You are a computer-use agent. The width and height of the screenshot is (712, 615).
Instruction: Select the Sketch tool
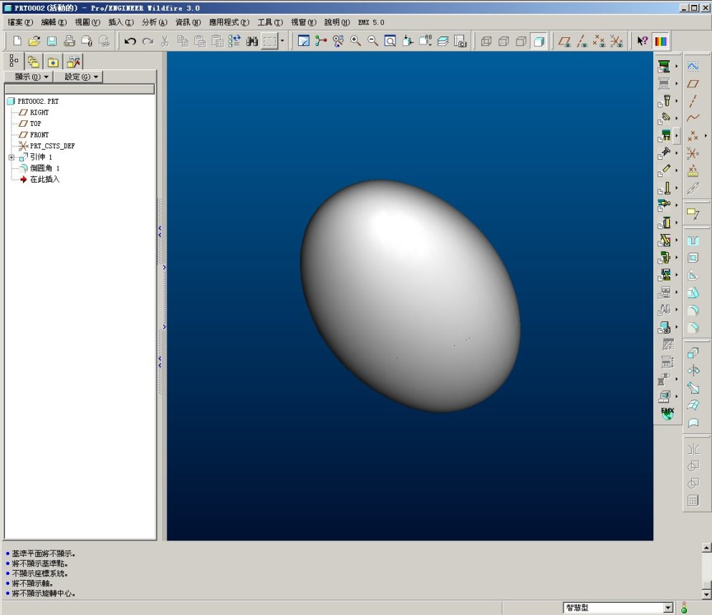(x=693, y=67)
